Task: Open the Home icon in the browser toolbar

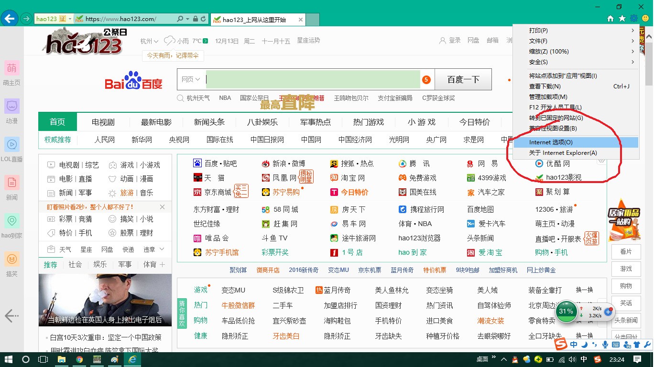Action: point(610,19)
